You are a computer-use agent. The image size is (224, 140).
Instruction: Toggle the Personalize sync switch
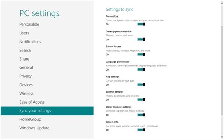(141, 24)
